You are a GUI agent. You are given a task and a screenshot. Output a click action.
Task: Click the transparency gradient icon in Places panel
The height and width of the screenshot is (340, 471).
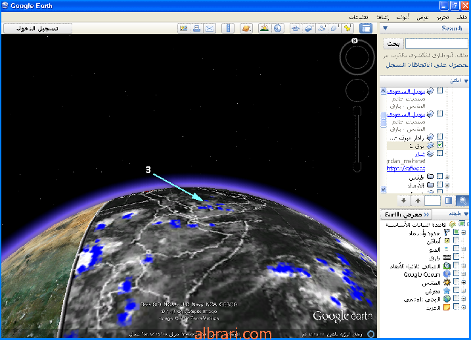(449, 201)
